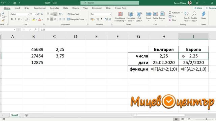Screen dimensions: 216x121
Task: Click Increase Decimal icon
Action: click(x=106, y=19)
